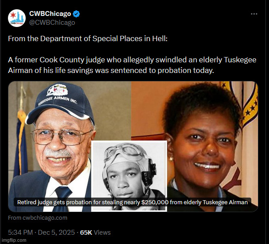The height and width of the screenshot is (244, 269).
Task: Select the Dec 5, 2025 date
Action: (56, 233)
